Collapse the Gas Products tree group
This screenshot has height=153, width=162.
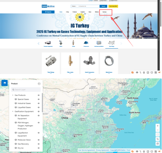[13, 95]
